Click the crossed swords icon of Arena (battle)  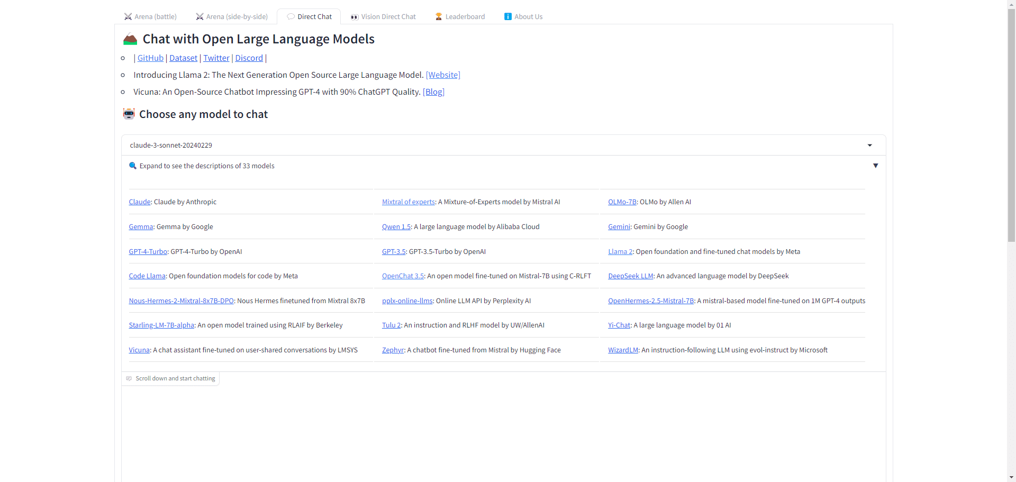(x=128, y=17)
